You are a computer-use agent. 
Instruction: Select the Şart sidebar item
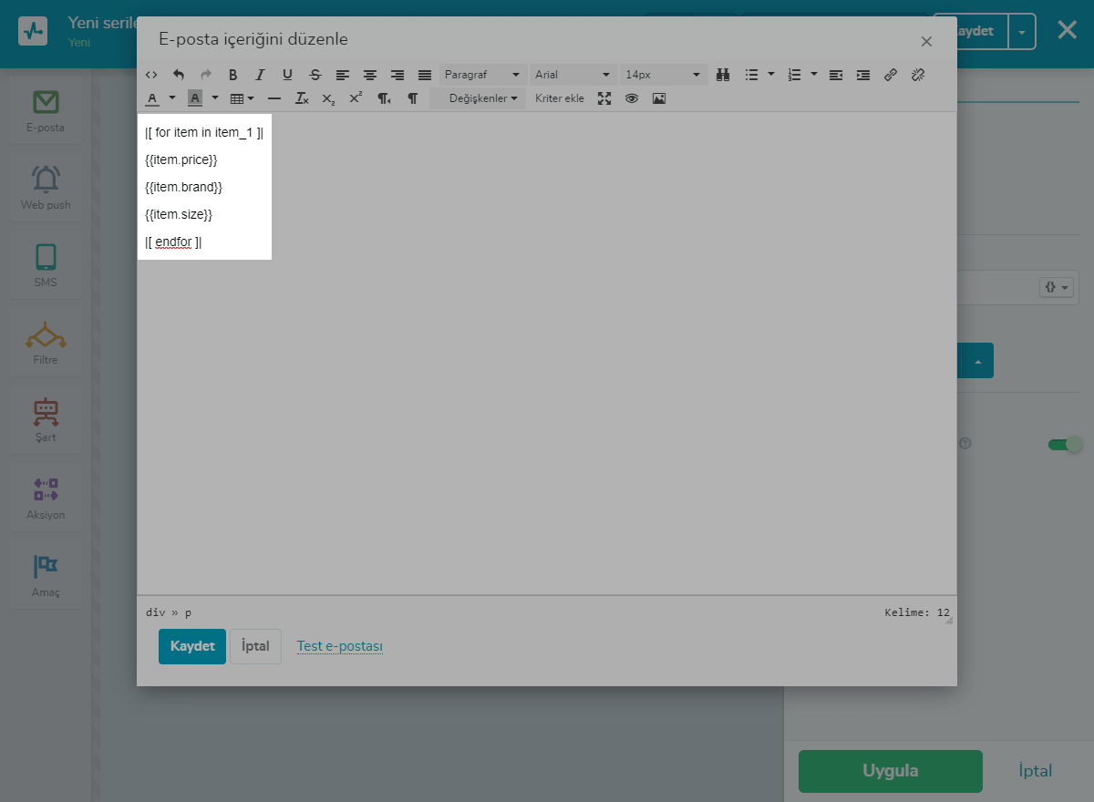(x=46, y=420)
